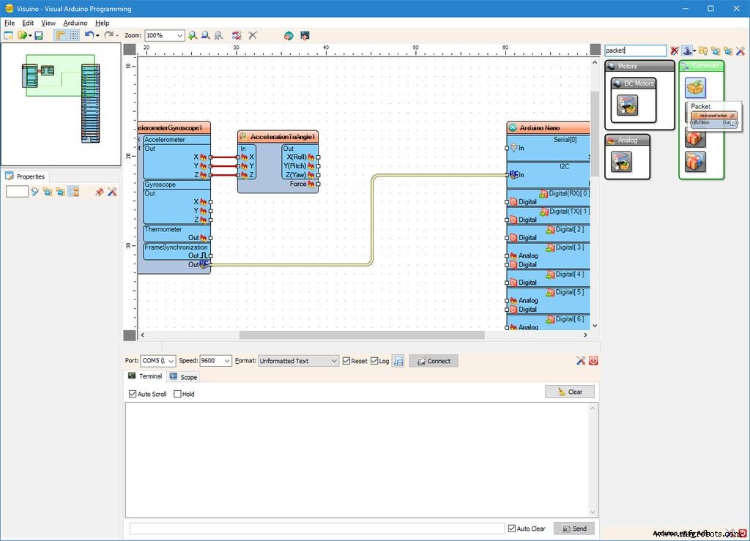Image resolution: width=750 pixels, height=541 pixels.
Task: Open the Arduino menu
Action: tap(75, 23)
